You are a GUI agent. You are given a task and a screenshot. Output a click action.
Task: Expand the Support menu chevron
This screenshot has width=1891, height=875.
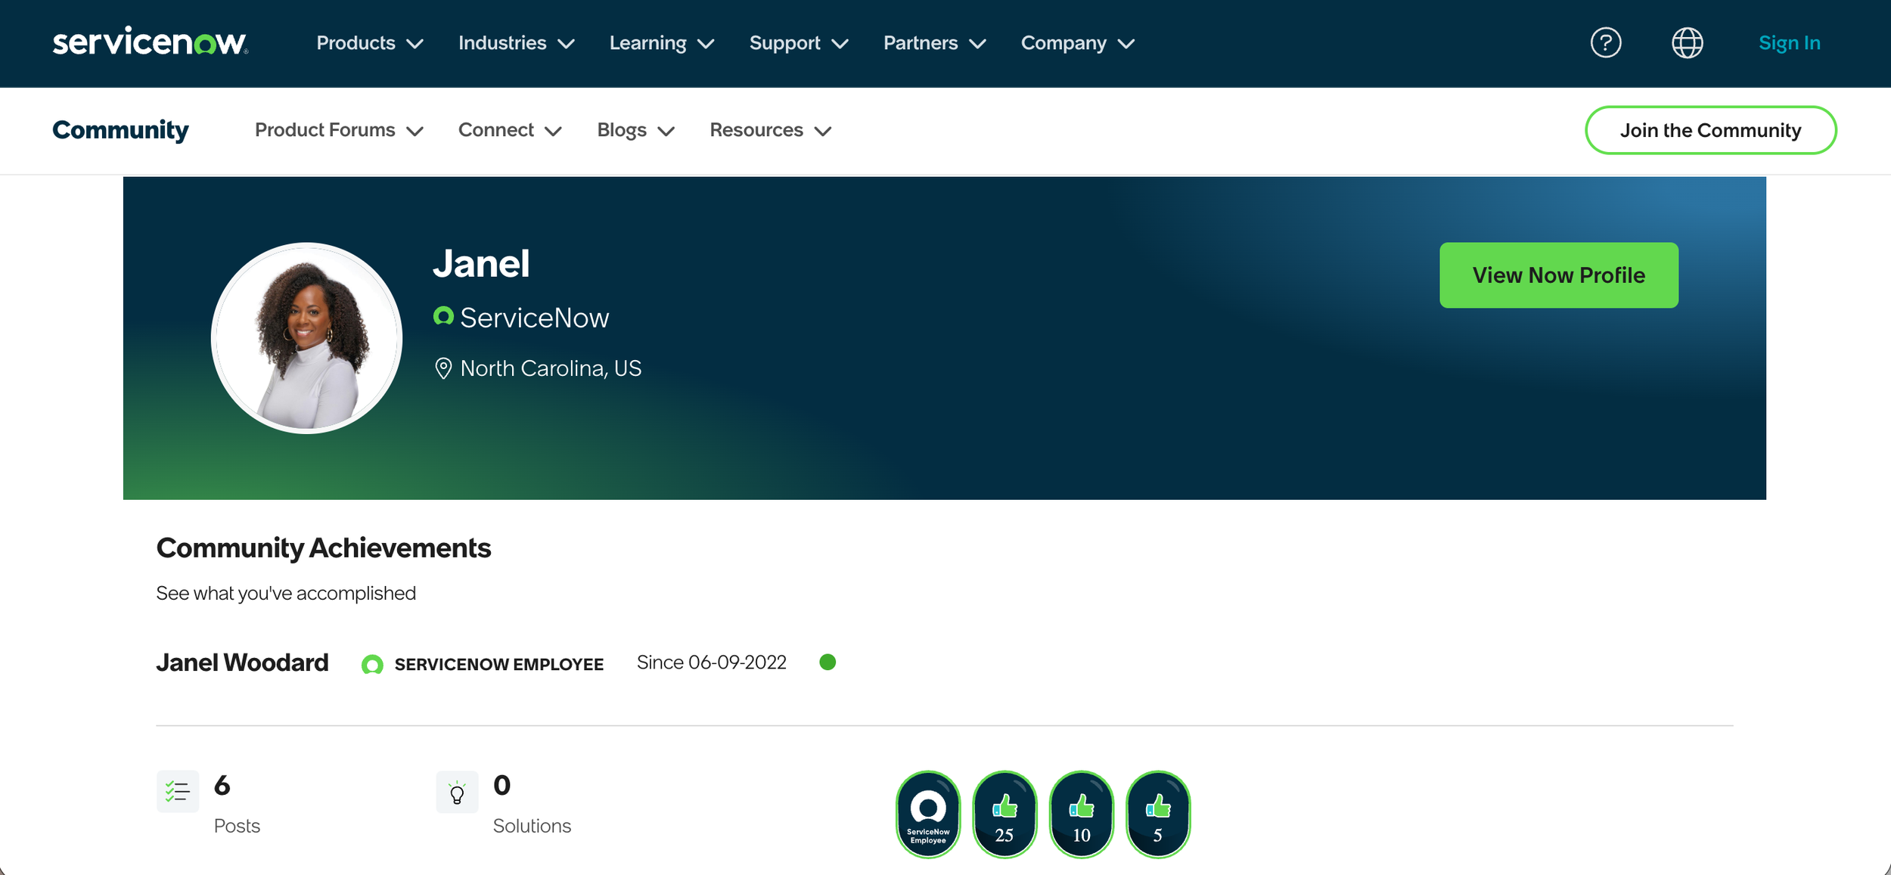click(840, 44)
